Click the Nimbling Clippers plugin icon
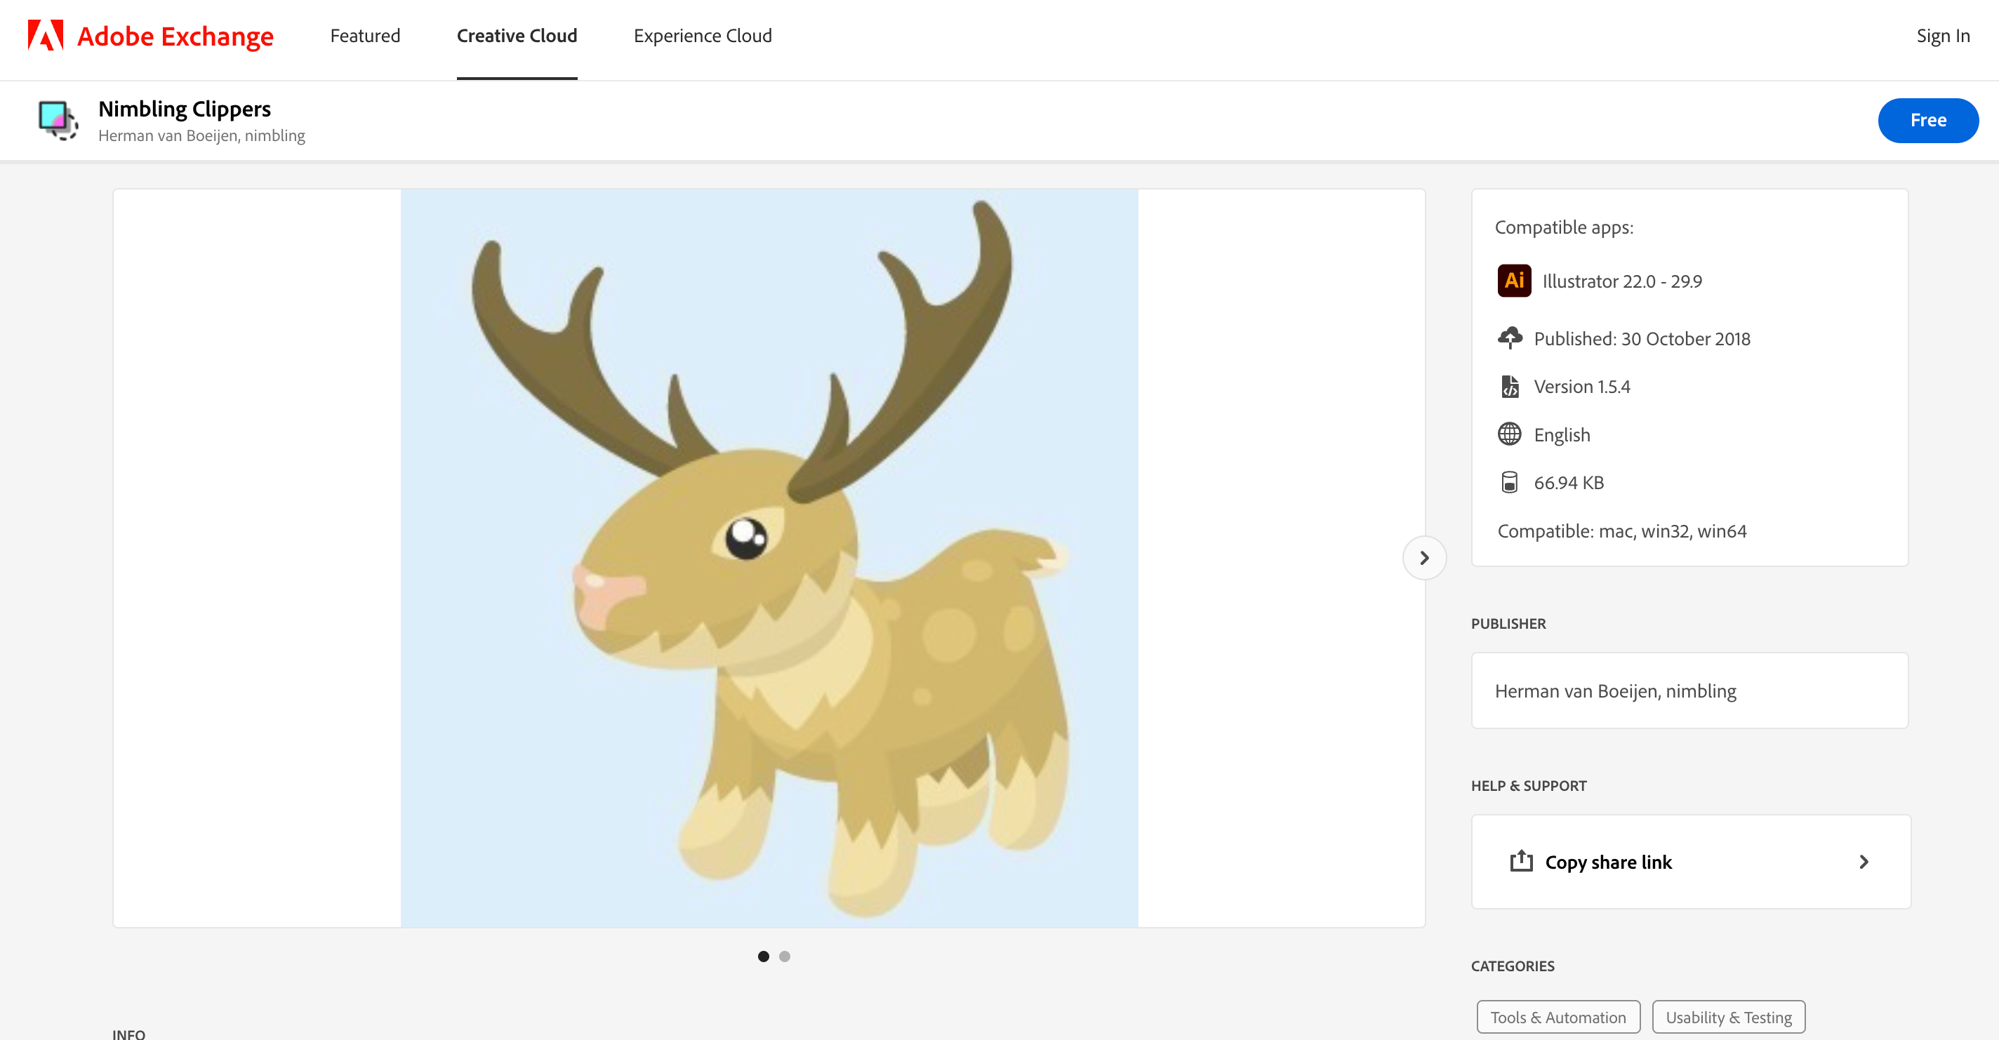The width and height of the screenshot is (1999, 1040). pyautogui.click(x=57, y=119)
